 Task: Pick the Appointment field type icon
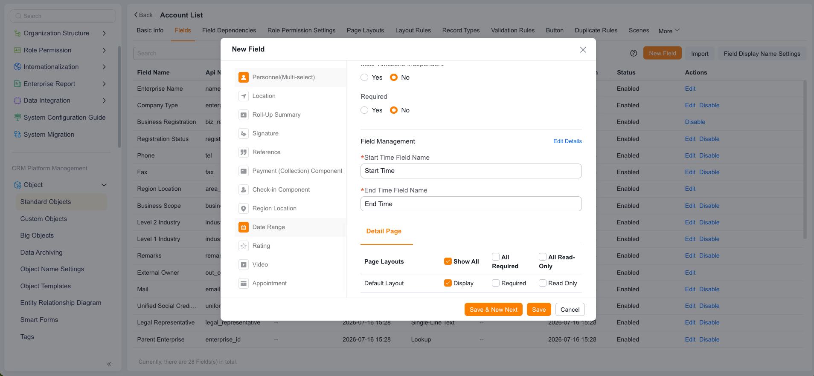point(244,284)
